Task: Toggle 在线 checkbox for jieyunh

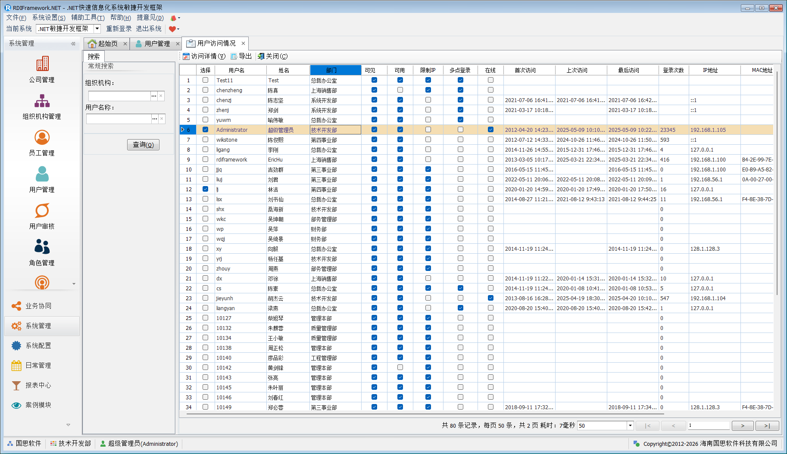Action: coord(490,298)
